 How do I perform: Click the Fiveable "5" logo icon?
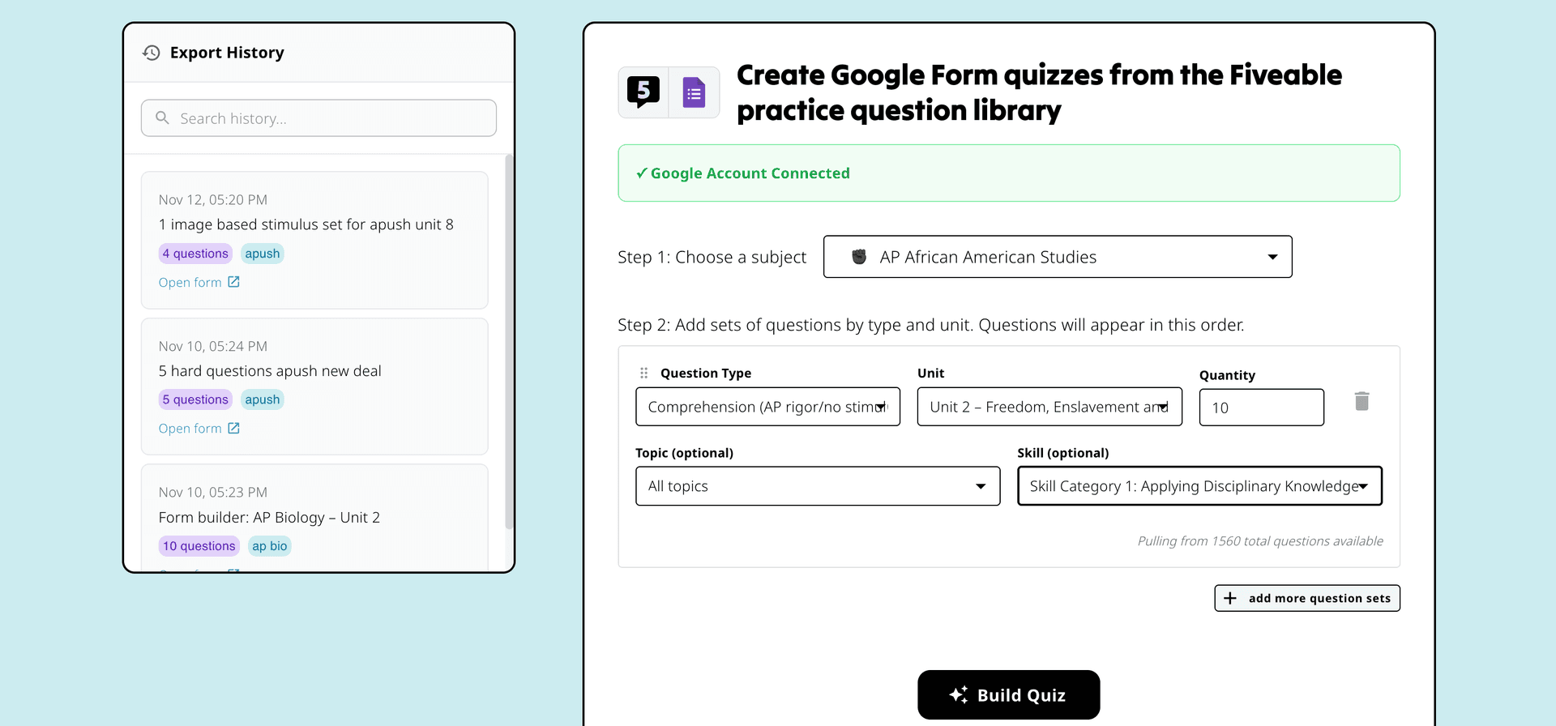642,92
